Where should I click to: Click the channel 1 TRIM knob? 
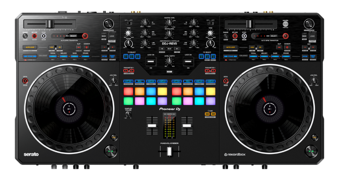(x=128, y=33)
